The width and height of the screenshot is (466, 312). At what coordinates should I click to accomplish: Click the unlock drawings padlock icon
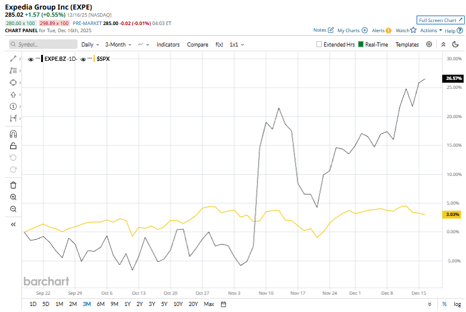(x=13, y=146)
